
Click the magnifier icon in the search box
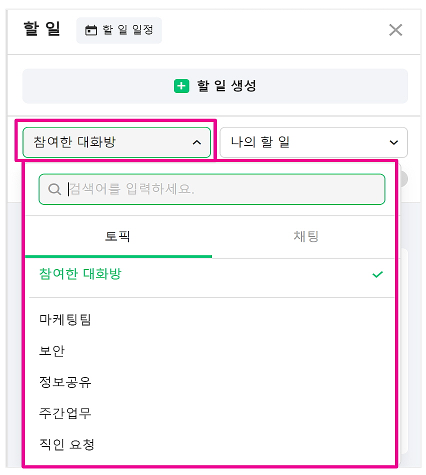pos(54,189)
